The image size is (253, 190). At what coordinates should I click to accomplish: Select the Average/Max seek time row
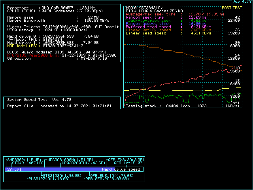pos(174,14)
